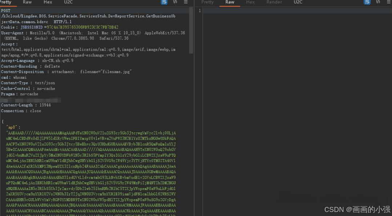
Task: Click the Accept header label
Action: tap(9, 44)
